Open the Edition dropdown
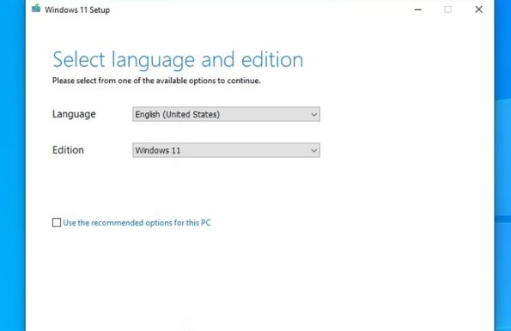This screenshot has width=511, height=331. tap(226, 150)
